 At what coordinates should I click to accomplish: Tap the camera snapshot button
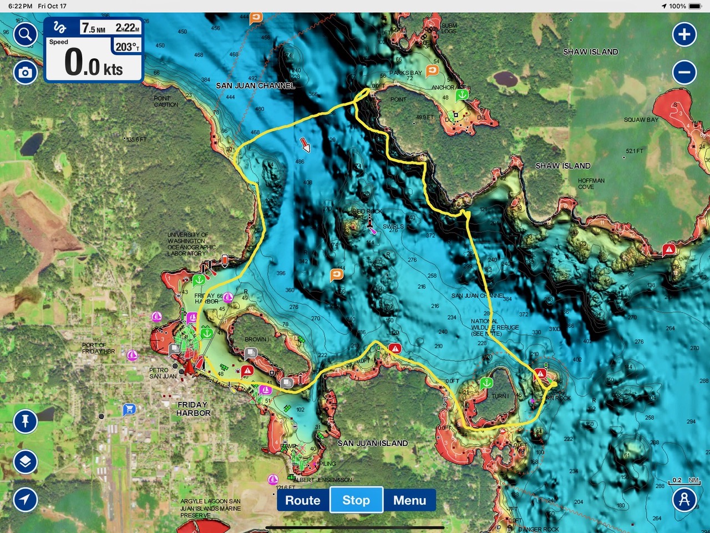(25, 73)
